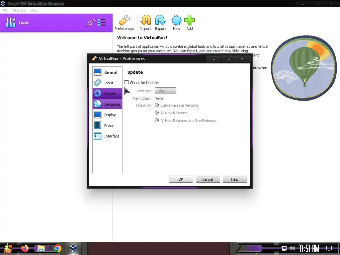Create a New virtual machine
Image resolution: width=340 pixels, height=255 pixels.
coord(177,23)
